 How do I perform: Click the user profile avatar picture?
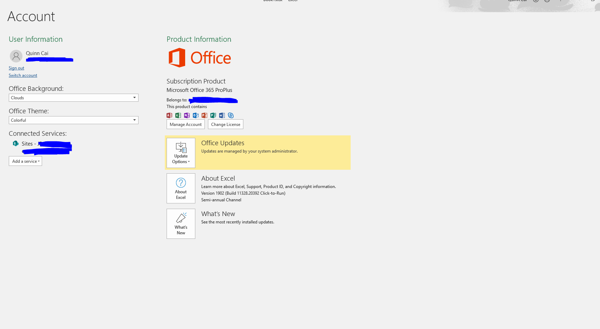(16, 56)
